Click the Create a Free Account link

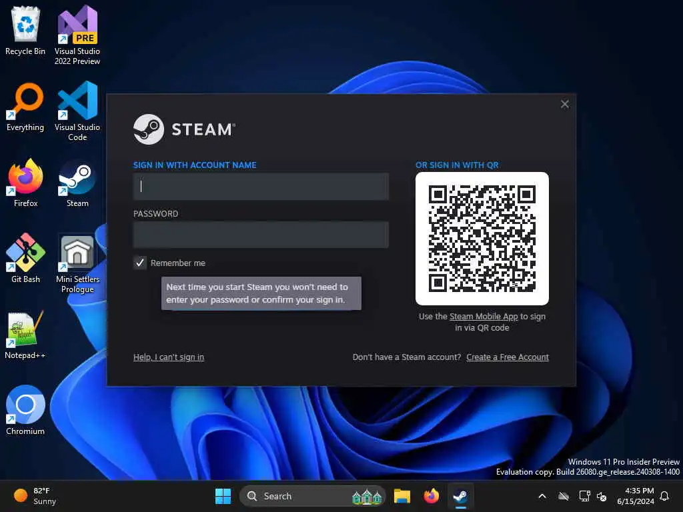tap(508, 357)
